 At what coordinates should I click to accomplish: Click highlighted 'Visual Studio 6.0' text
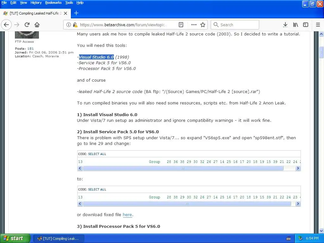[x=96, y=57]
